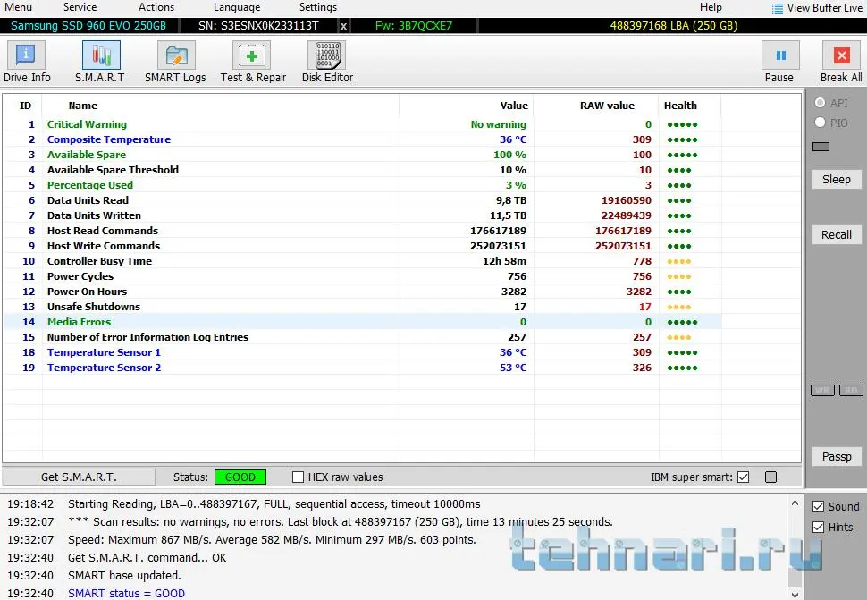Select the Composite Temperature row
The width and height of the screenshot is (867, 600).
coord(363,139)
